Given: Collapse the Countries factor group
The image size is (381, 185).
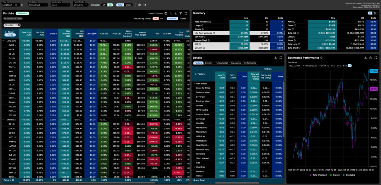Looking at the screenshot, I should coord(195,167).
